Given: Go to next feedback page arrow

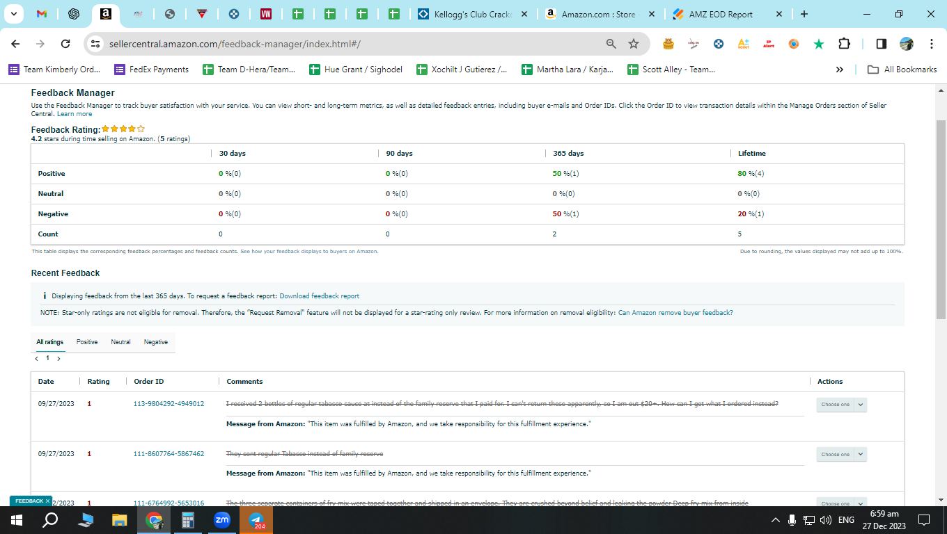Looking at the screenshot, I should click(58, 359).
